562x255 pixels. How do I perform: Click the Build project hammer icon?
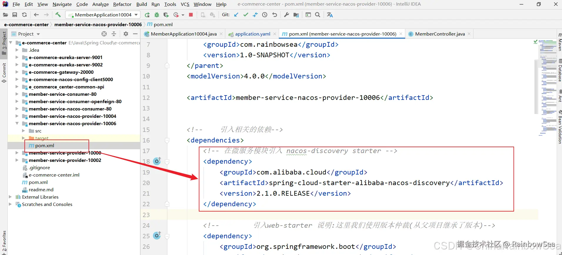58,15
